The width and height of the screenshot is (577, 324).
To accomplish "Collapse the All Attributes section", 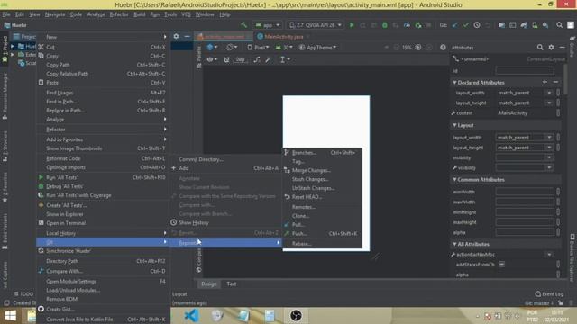I will (454, 244).
